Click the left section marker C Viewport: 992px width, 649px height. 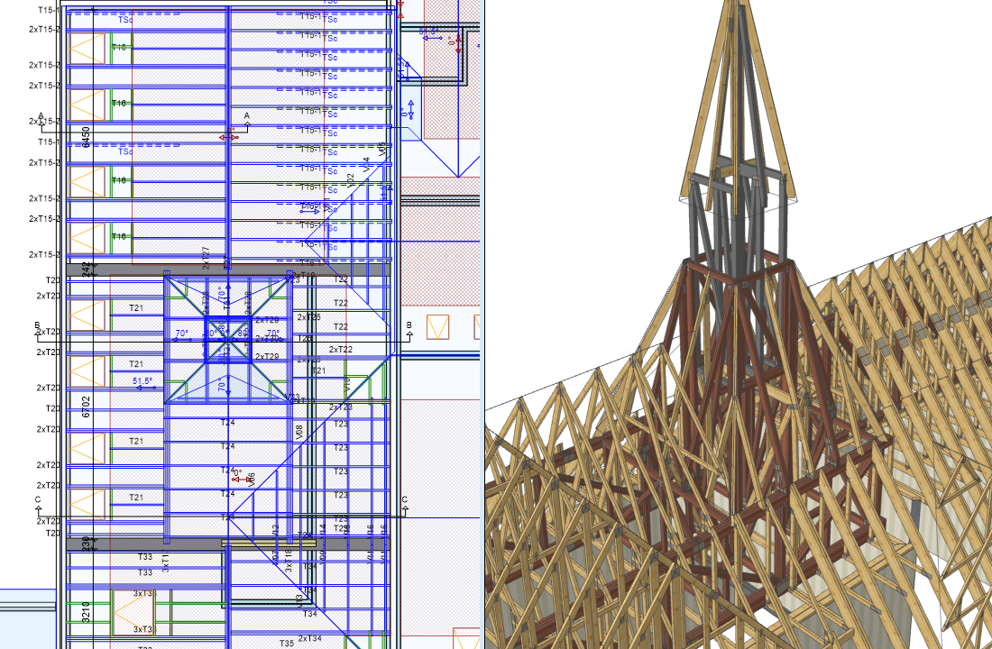[38, 501]
